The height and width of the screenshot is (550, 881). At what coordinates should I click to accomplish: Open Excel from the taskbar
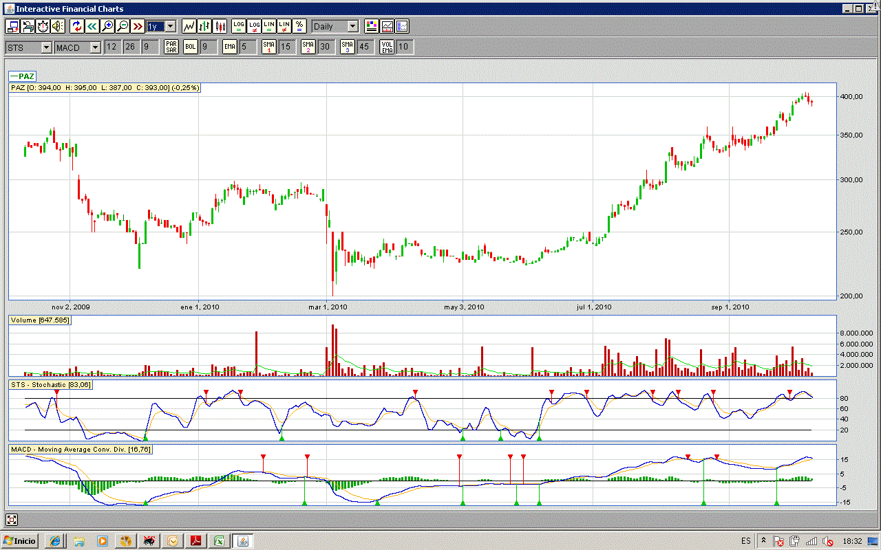(x=219, y=540)
